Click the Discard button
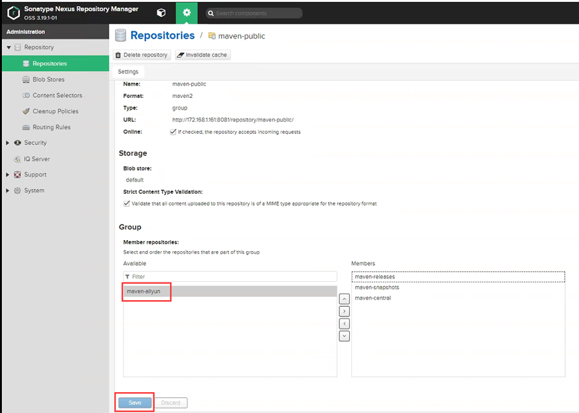 tap(171, 403)
